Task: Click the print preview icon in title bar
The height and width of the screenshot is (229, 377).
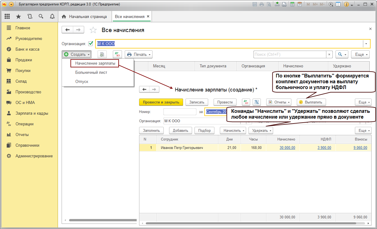Action: pos(269,4)
